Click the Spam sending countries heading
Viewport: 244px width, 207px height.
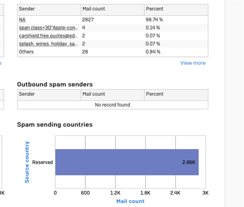click(55, 125)
